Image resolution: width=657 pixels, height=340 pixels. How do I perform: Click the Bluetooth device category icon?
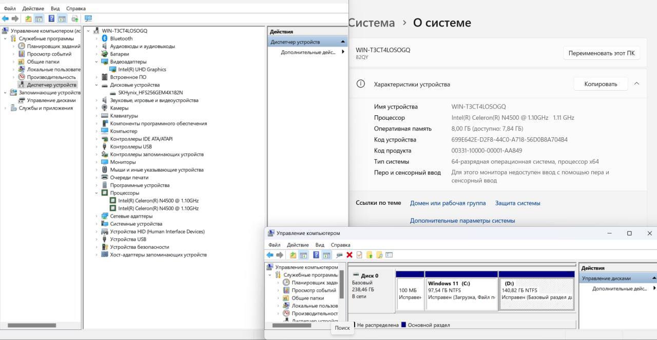pyautogui.click(x=105, y=38)
